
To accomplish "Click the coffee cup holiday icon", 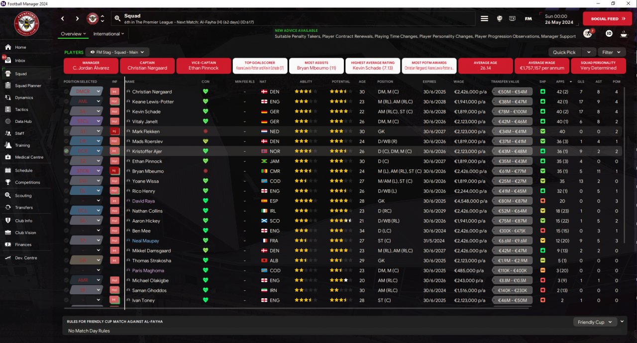I will coord(624,33).
